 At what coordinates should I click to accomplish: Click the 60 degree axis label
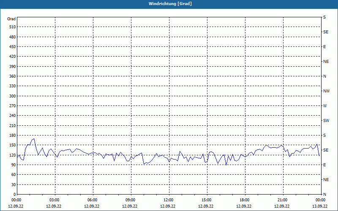pos(14,175)
